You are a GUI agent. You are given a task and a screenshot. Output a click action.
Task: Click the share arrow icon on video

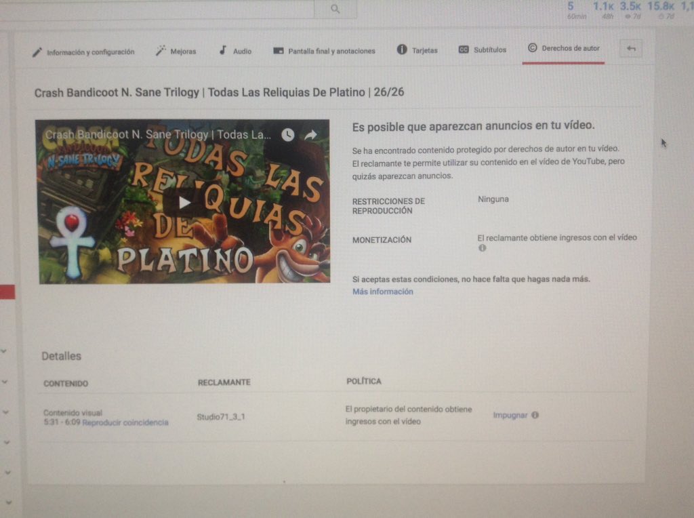pos(310,135)
